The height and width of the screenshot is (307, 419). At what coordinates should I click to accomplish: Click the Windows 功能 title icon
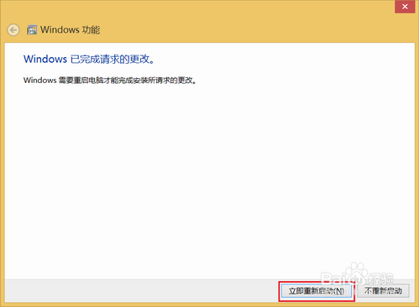coord(32,30)
